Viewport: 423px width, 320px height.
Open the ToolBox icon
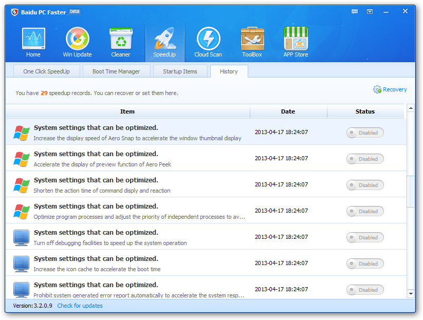point(252,39)
